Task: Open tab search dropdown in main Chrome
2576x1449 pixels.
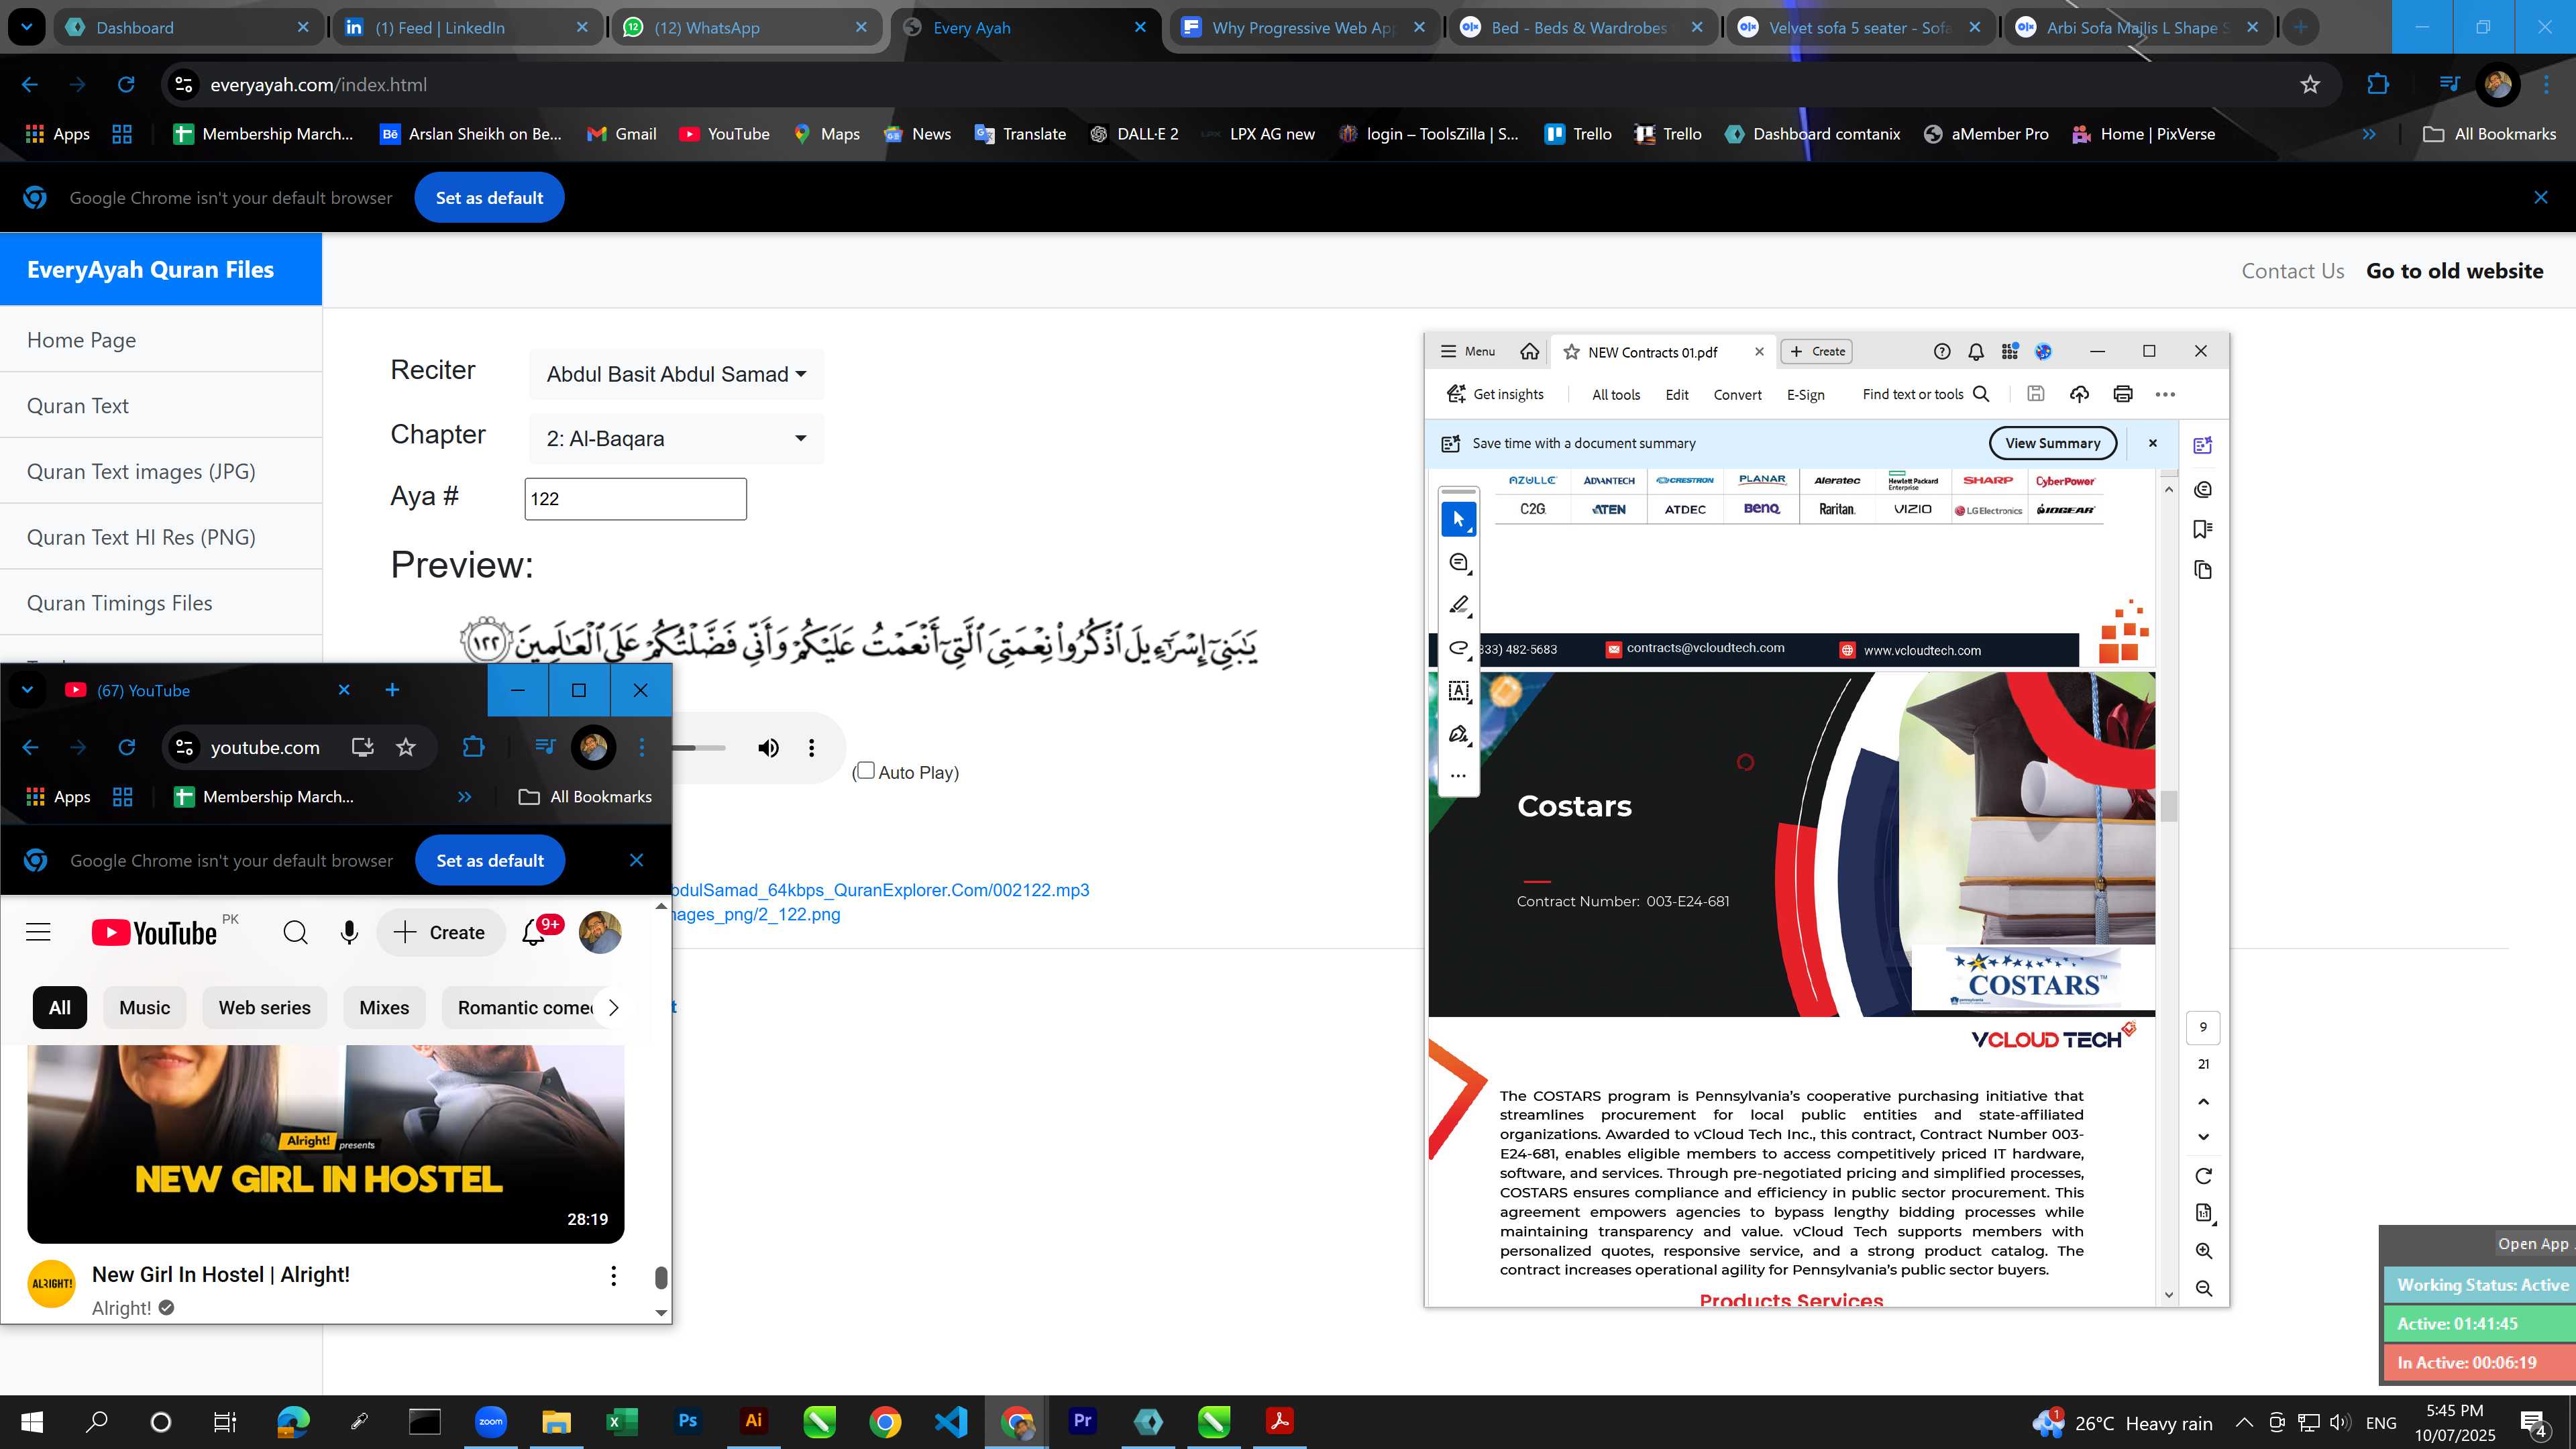Action: click(x=27, y=27)
